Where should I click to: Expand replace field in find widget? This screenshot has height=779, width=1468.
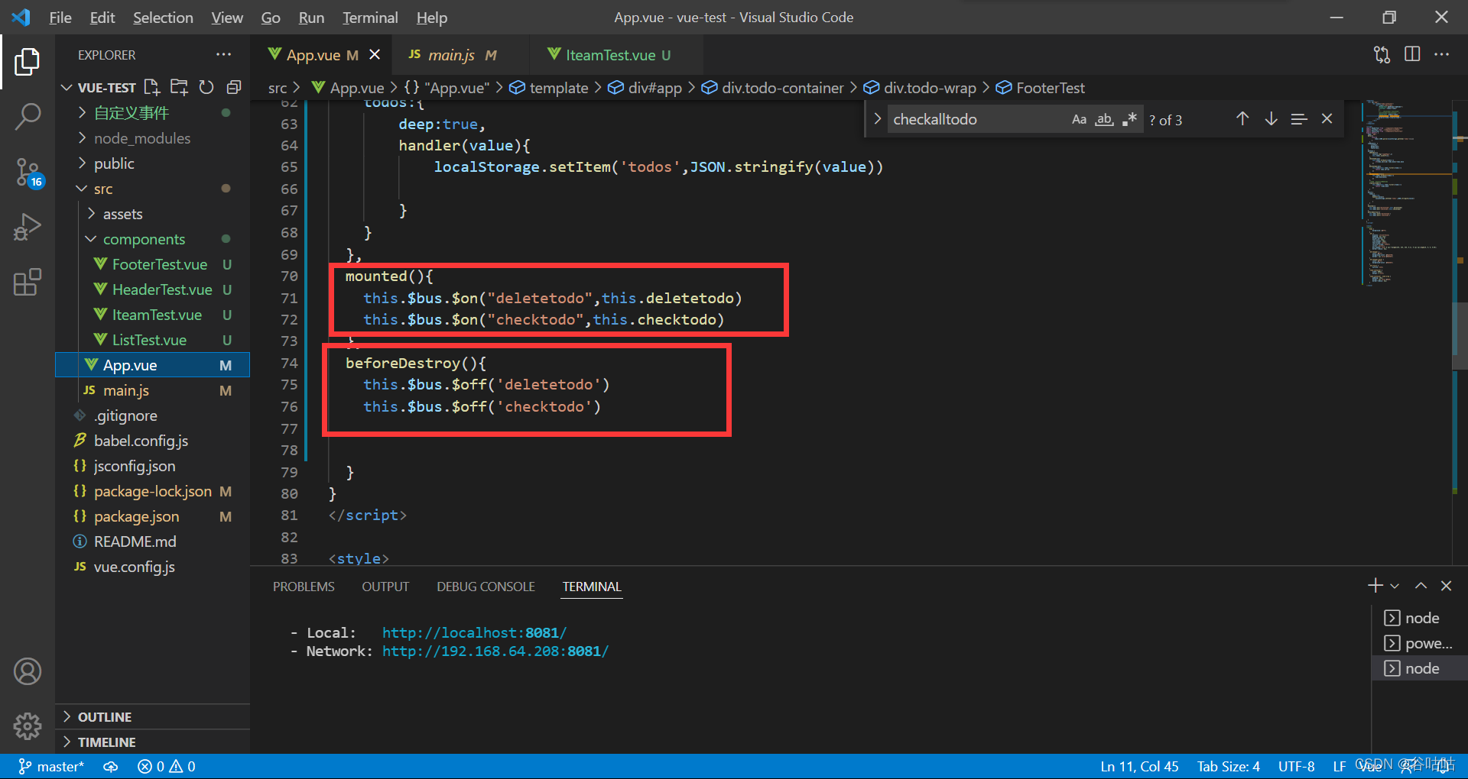point(877,119)
